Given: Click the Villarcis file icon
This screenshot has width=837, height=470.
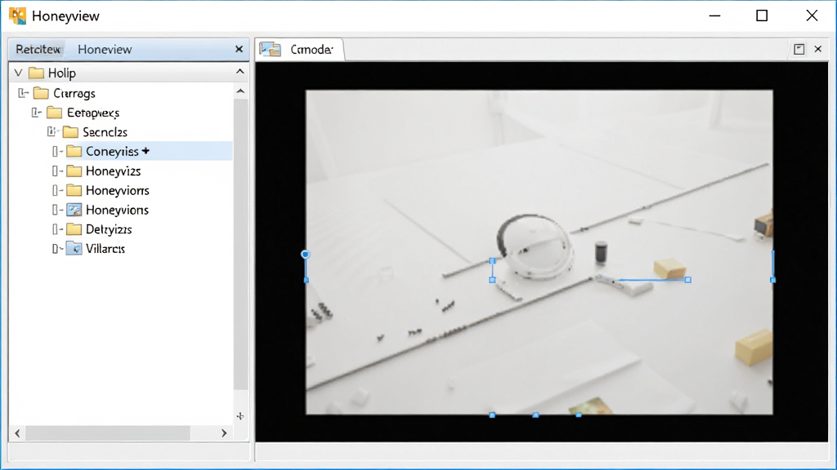Looking at the screenshot, I should pyautogui.click(x=74, y=249).
